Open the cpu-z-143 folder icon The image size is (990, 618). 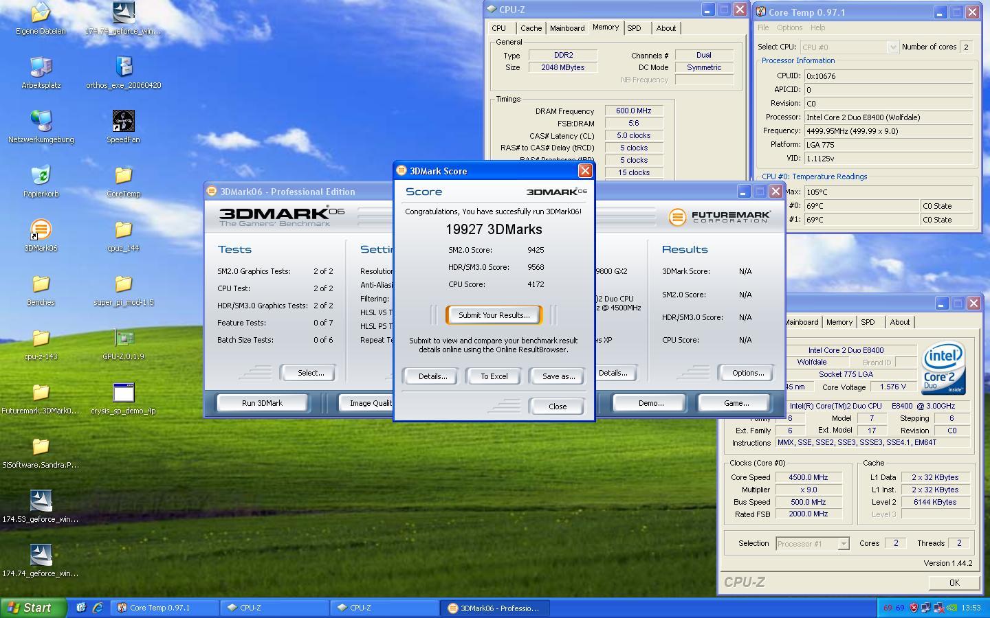click(41, 343)
